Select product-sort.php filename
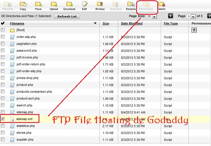This screenshot has height=146, width=211. 28,99
